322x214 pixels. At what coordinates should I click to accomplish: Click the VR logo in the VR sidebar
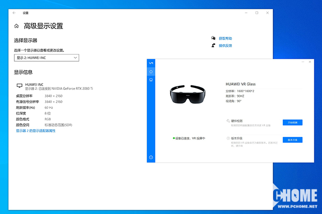(x=151, y=63)
